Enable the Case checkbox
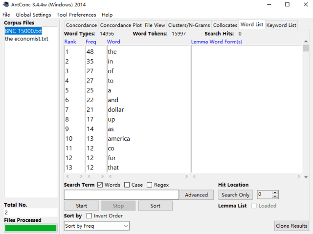This screenshot has height=234, width=313. click(x=127, y=185)
